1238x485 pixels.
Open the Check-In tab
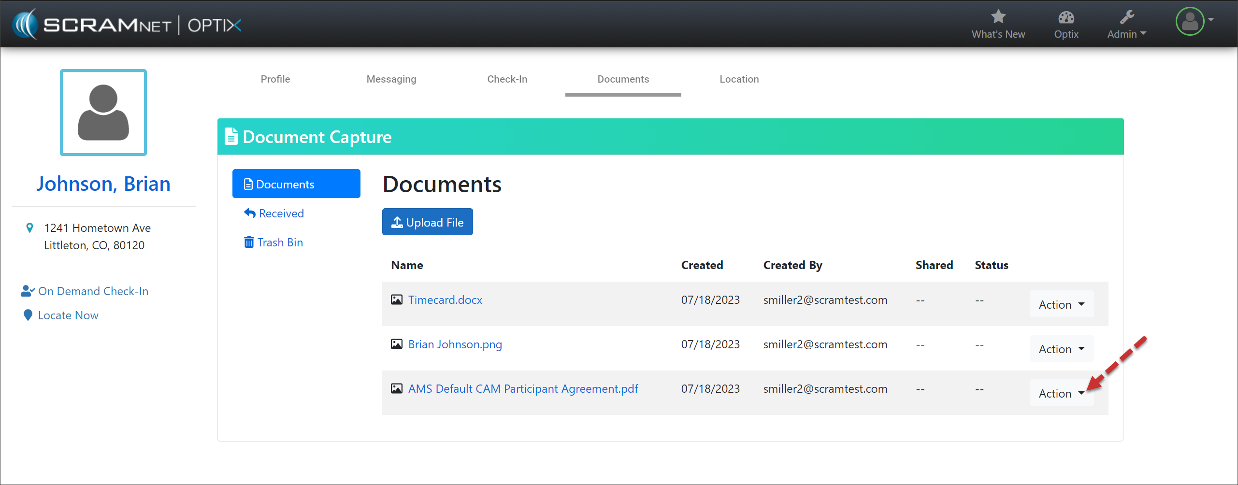[507, 79]
